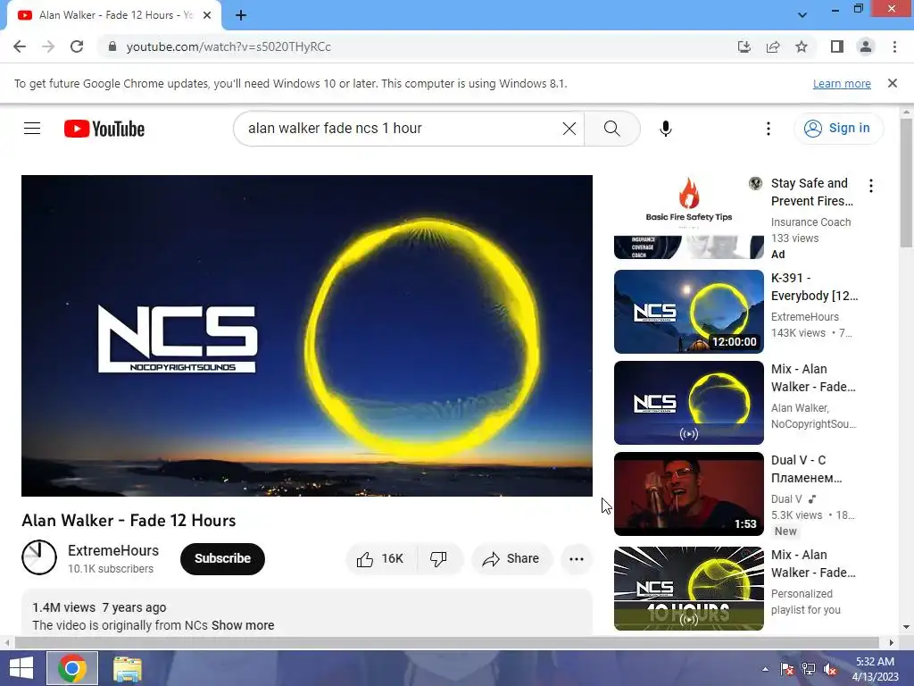Open the taskbar clock and date
Viewport: 914px width, 686px height.
tap(875, 669)
